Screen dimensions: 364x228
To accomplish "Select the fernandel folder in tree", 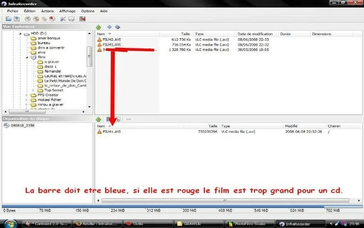I will point(54,71).
